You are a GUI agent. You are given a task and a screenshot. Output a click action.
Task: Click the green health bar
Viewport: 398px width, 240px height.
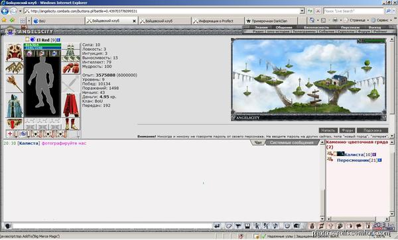coord(42,45)
